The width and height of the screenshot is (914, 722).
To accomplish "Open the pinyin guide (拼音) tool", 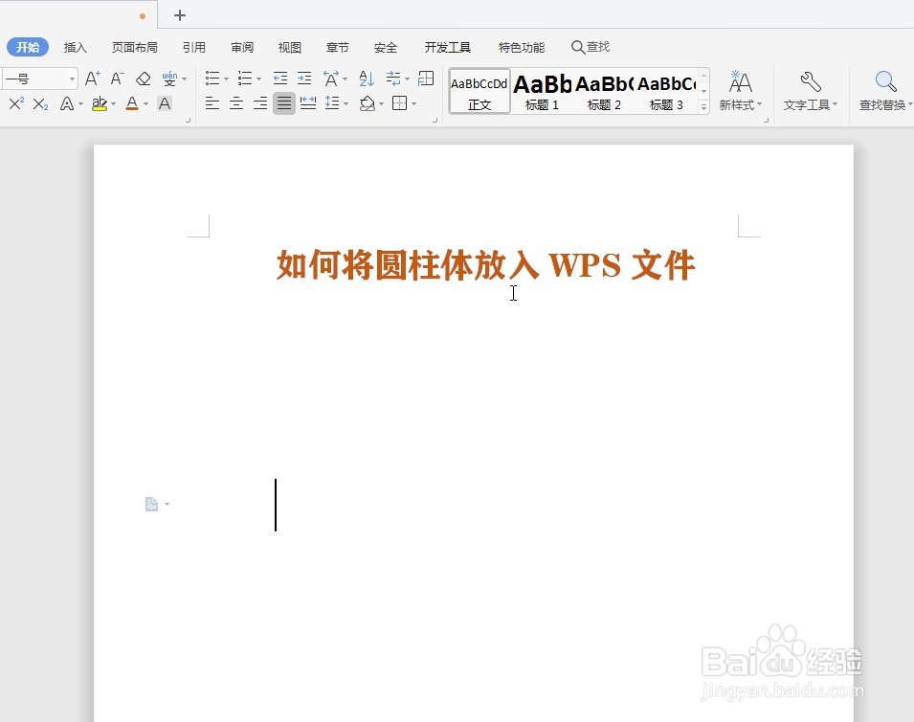I will coord(170,78).
